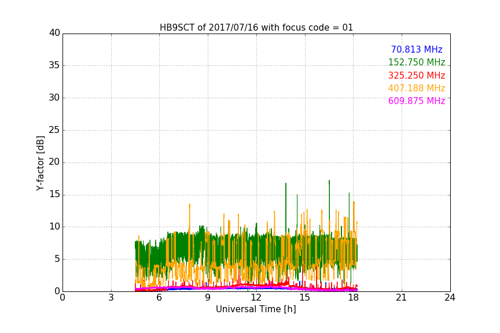This screenshot has height=333, width=500.
Task: Click the y-axis tick label 40
Action: pos(54,33)
